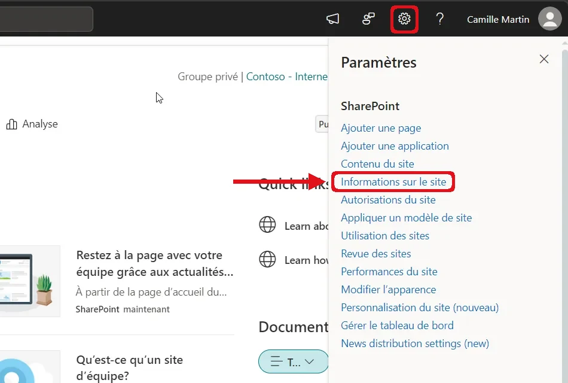Click Camille Martin profile avatar
Image resolution: width=568 pixels, height=383 pixels.
[x=549, y=19]
